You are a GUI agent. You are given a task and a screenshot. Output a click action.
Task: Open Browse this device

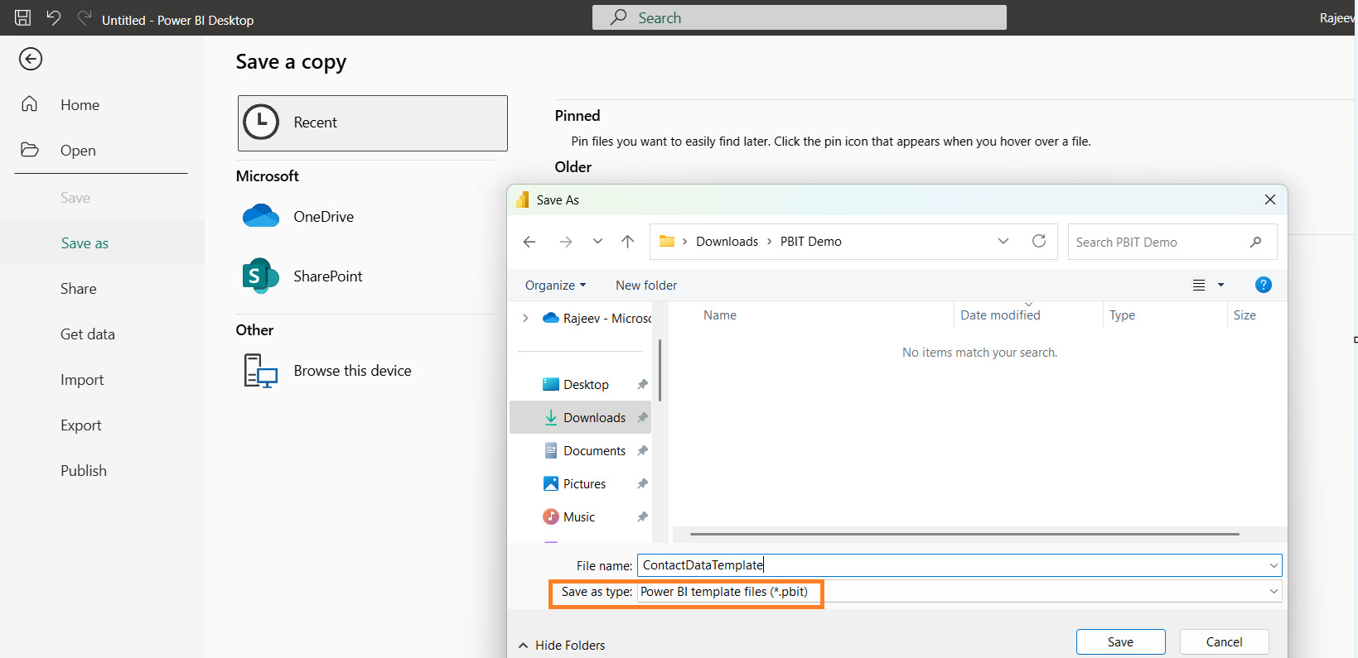(351, 371)
